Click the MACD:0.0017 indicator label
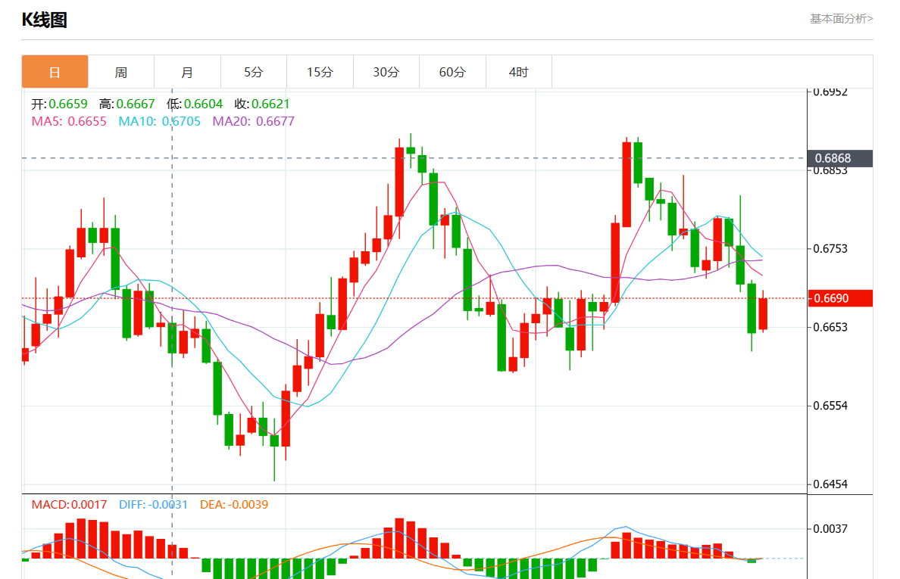Image resolution: width=900 pixels, height=579 pixels. 69,505
